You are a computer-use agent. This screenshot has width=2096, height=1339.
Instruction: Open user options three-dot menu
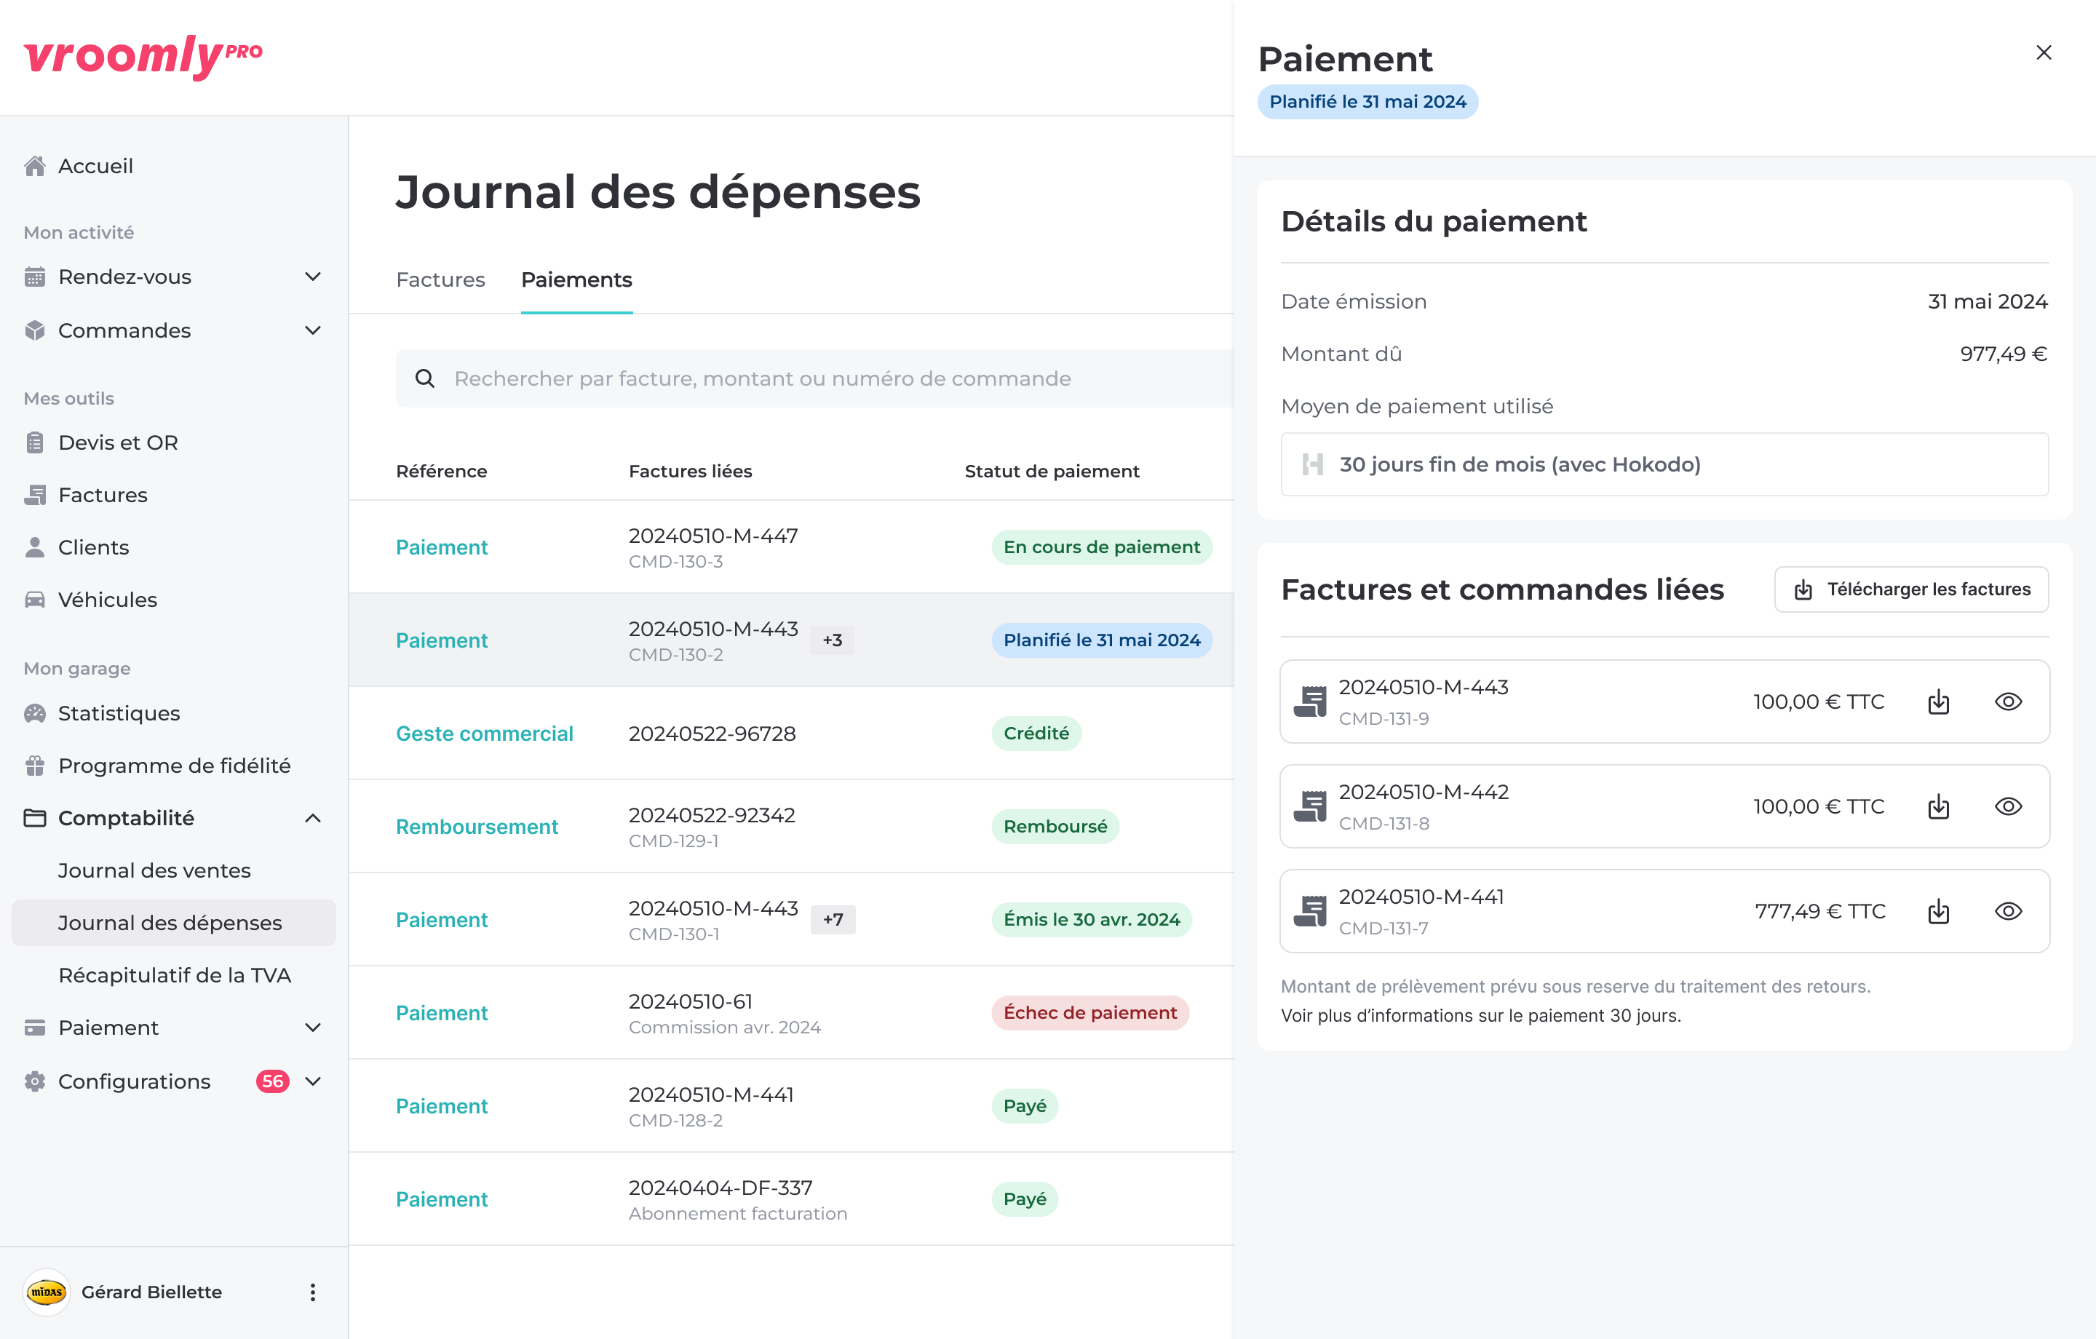coord(312,1292)
